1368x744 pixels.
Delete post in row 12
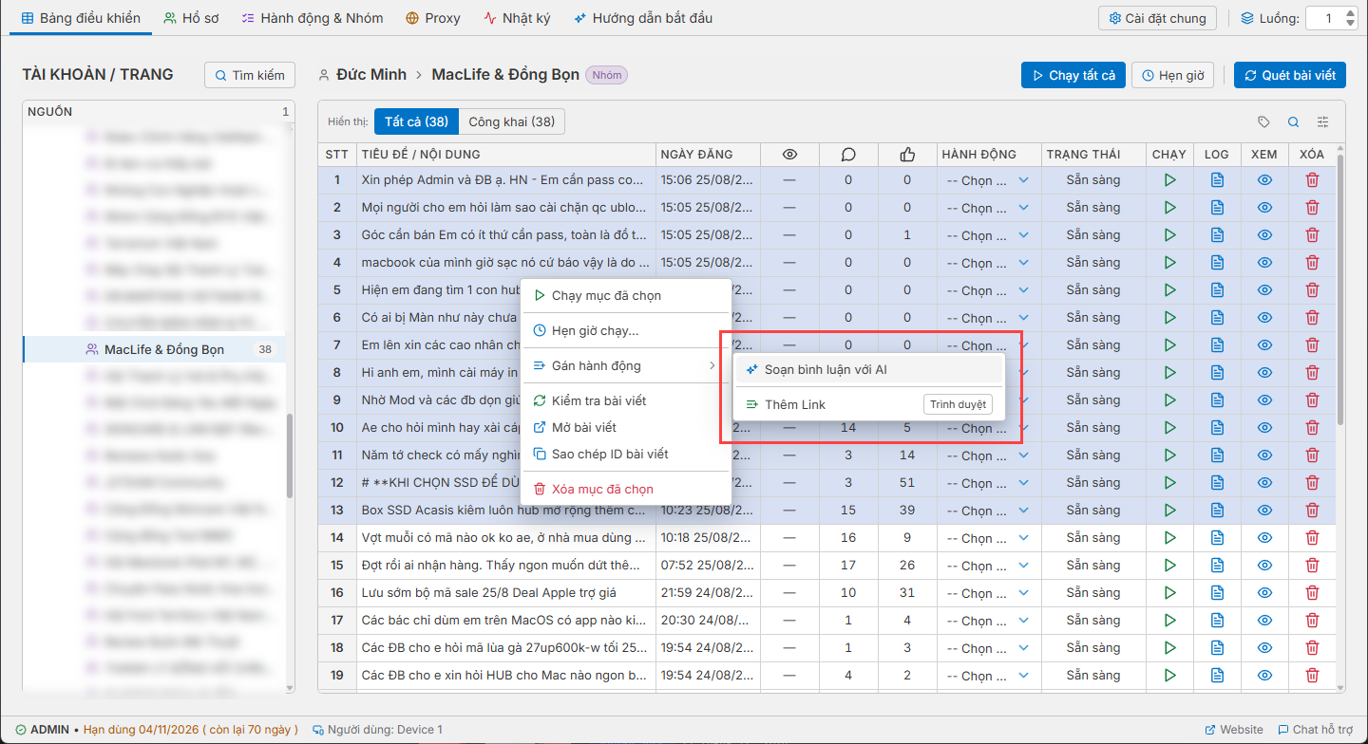point(1312,483)
